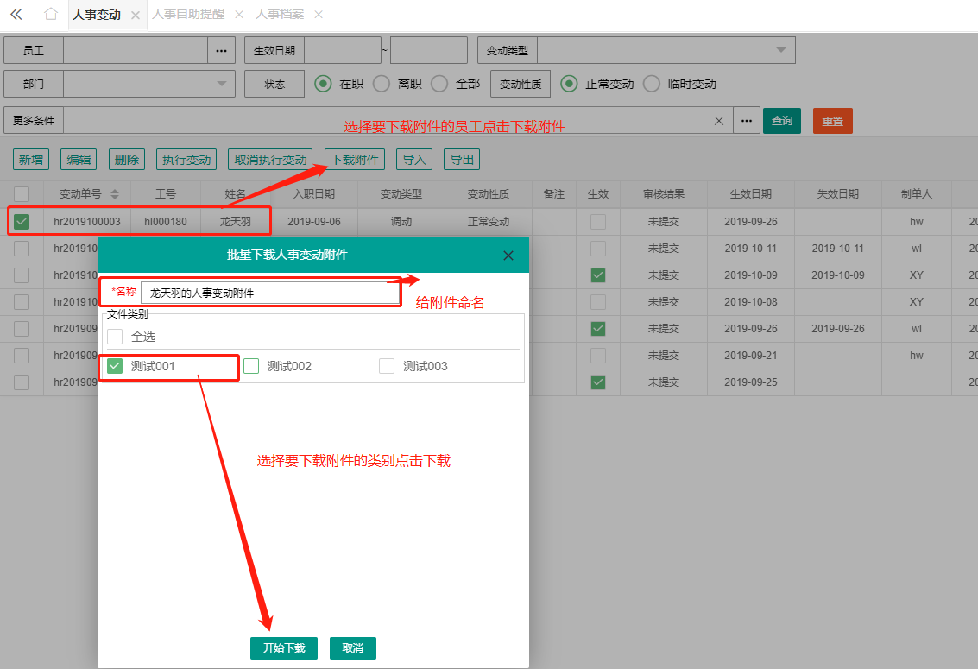Viewport: 978px width, 669px height.
Task: Sort by the 变动单号 column arrows
Action: (x=115, y=194)
